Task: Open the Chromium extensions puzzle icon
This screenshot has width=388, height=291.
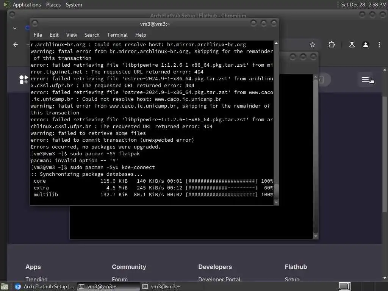Action: click(332, 45)
